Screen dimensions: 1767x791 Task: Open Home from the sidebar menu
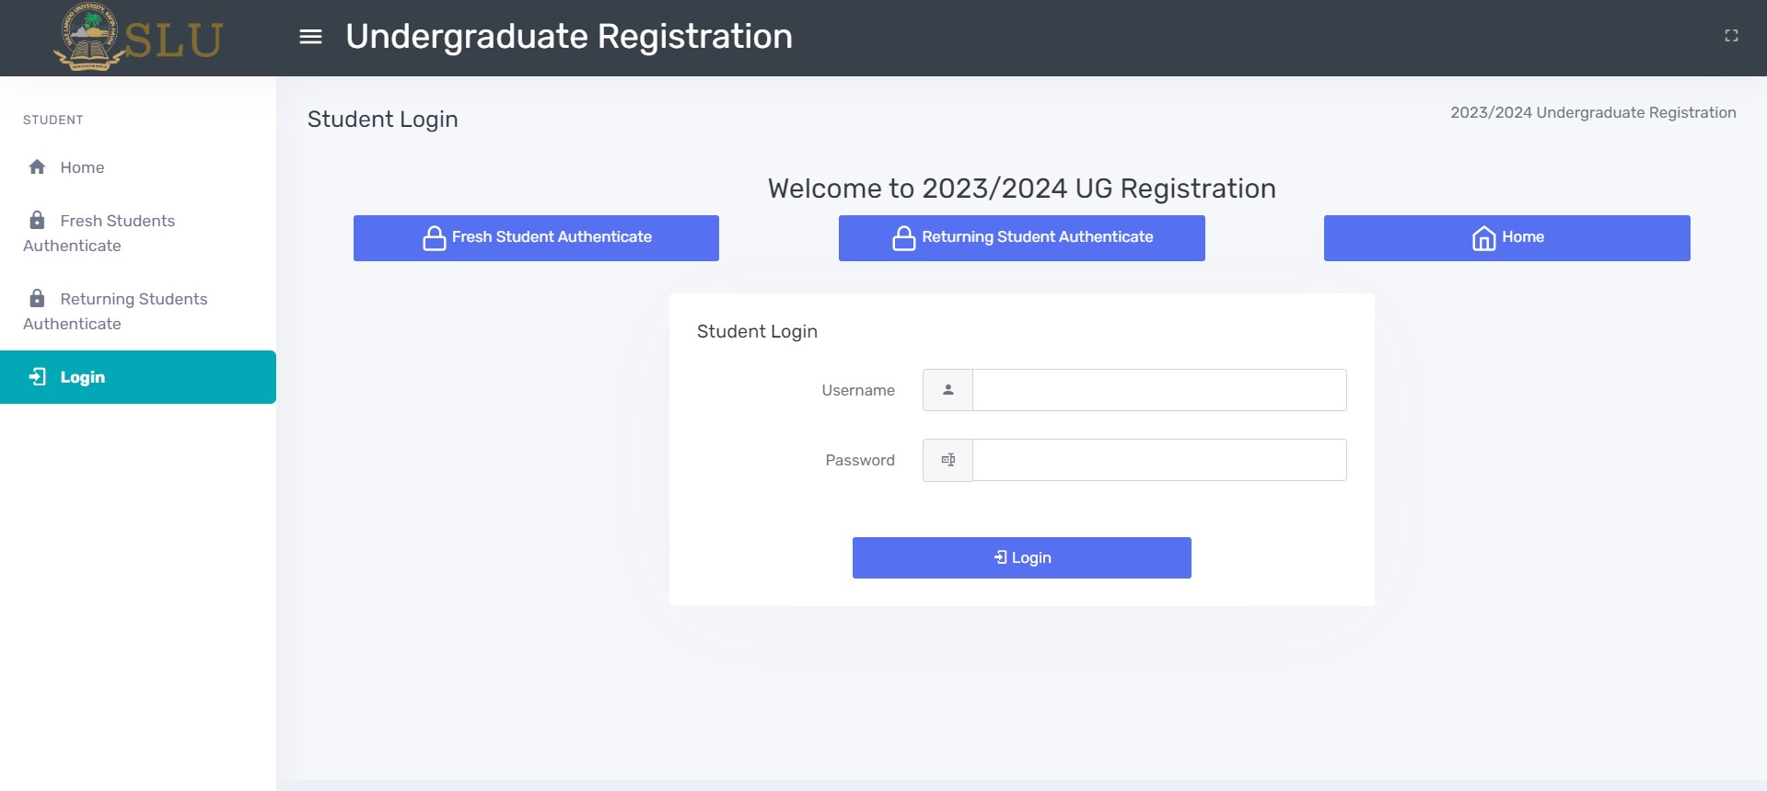tap(82, 167)
